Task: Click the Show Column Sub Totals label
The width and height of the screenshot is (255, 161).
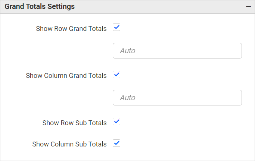Action: [69, 144]
